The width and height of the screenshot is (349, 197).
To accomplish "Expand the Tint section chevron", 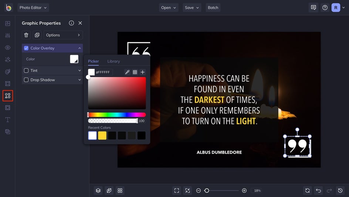I will [79, 70].
